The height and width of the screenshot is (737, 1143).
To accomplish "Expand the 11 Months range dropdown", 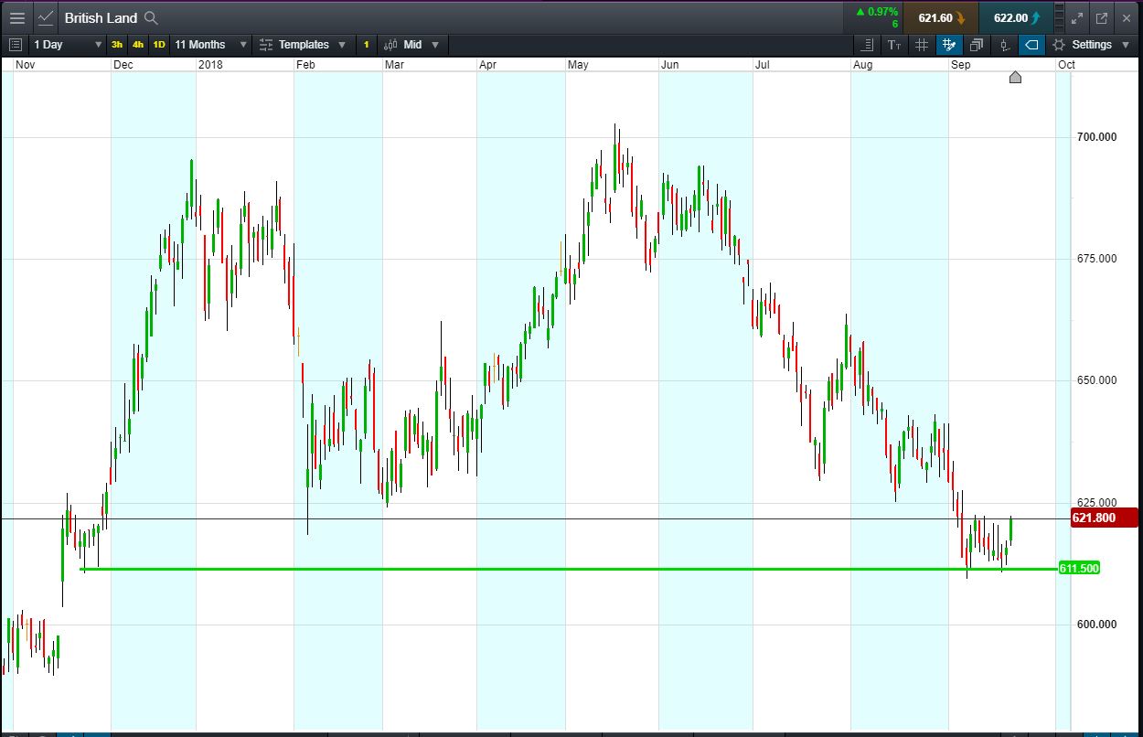I will (x=210, y=45).
